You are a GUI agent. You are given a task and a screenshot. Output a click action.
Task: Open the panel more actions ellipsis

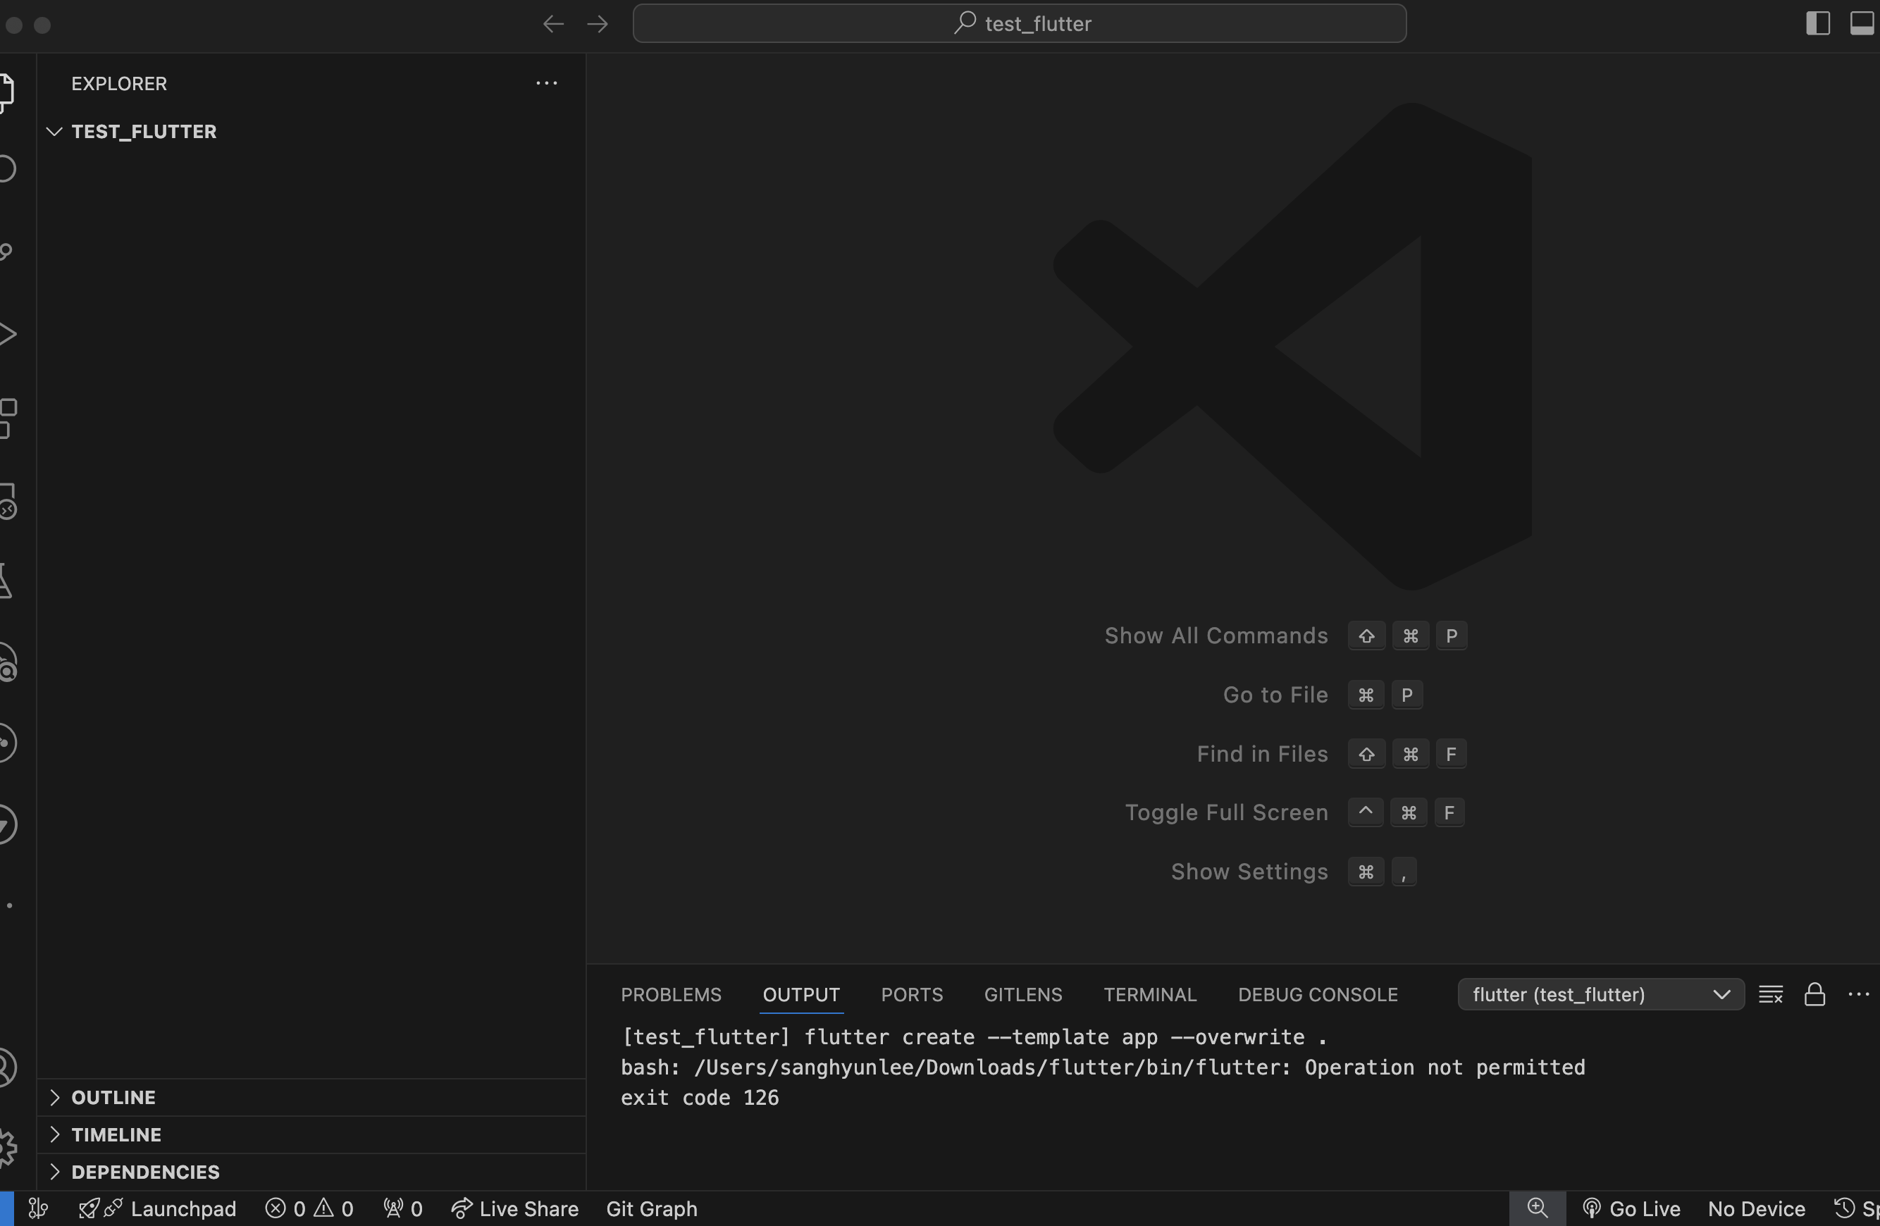(1859, 995)
